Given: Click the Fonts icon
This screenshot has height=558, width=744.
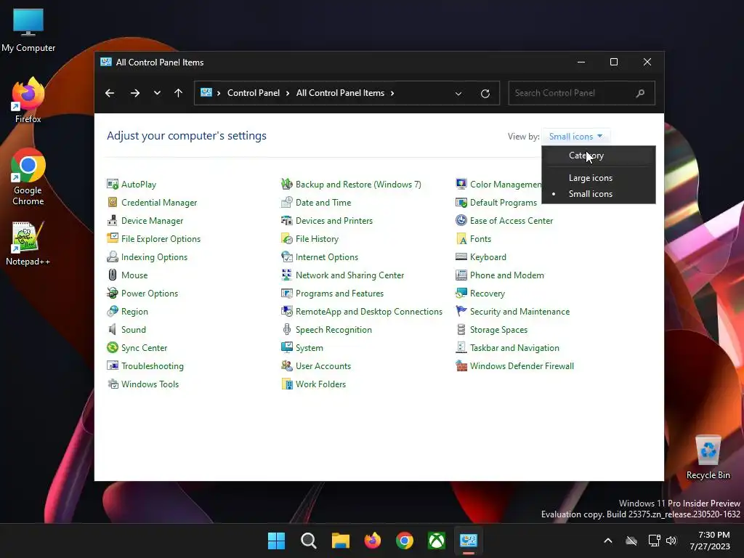Looking at the screenshot, I should pos(461,238).
